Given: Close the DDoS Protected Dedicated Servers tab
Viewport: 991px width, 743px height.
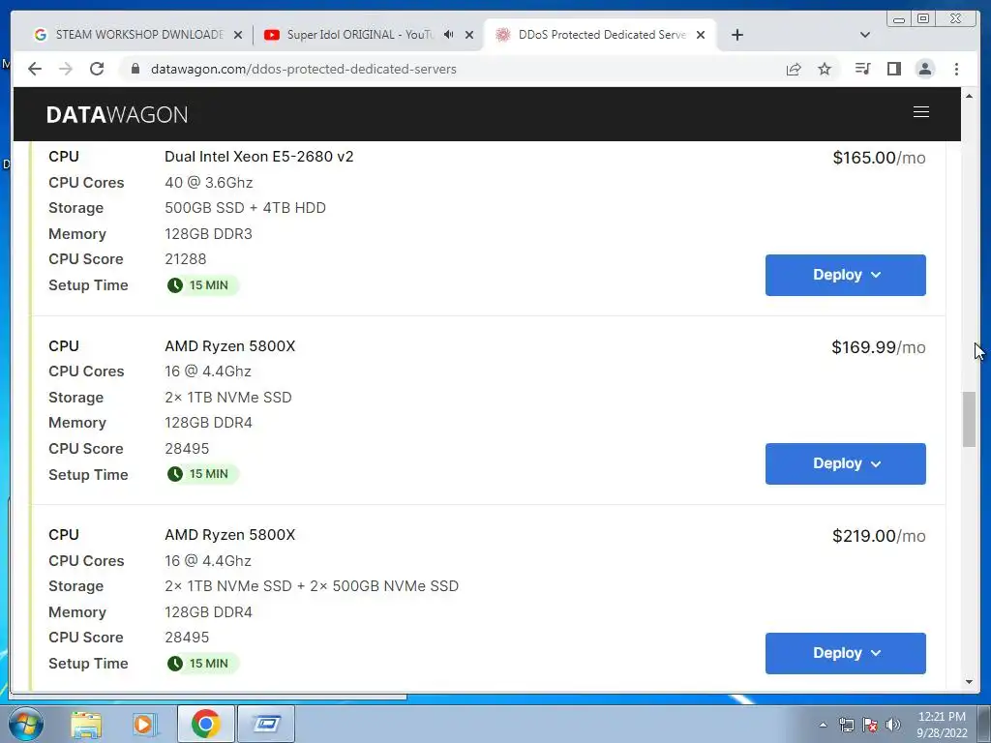Looking at the screenshot, I should [701, 35].
